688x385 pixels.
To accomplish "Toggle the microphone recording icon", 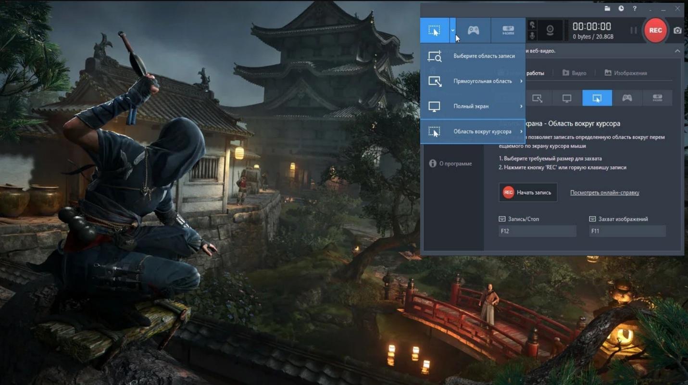I will click(532, 37).
